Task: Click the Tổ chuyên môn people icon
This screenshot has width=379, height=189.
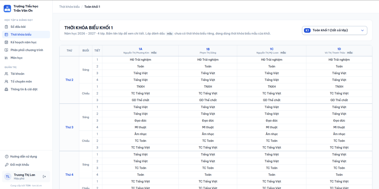Action: coord(7,82)
